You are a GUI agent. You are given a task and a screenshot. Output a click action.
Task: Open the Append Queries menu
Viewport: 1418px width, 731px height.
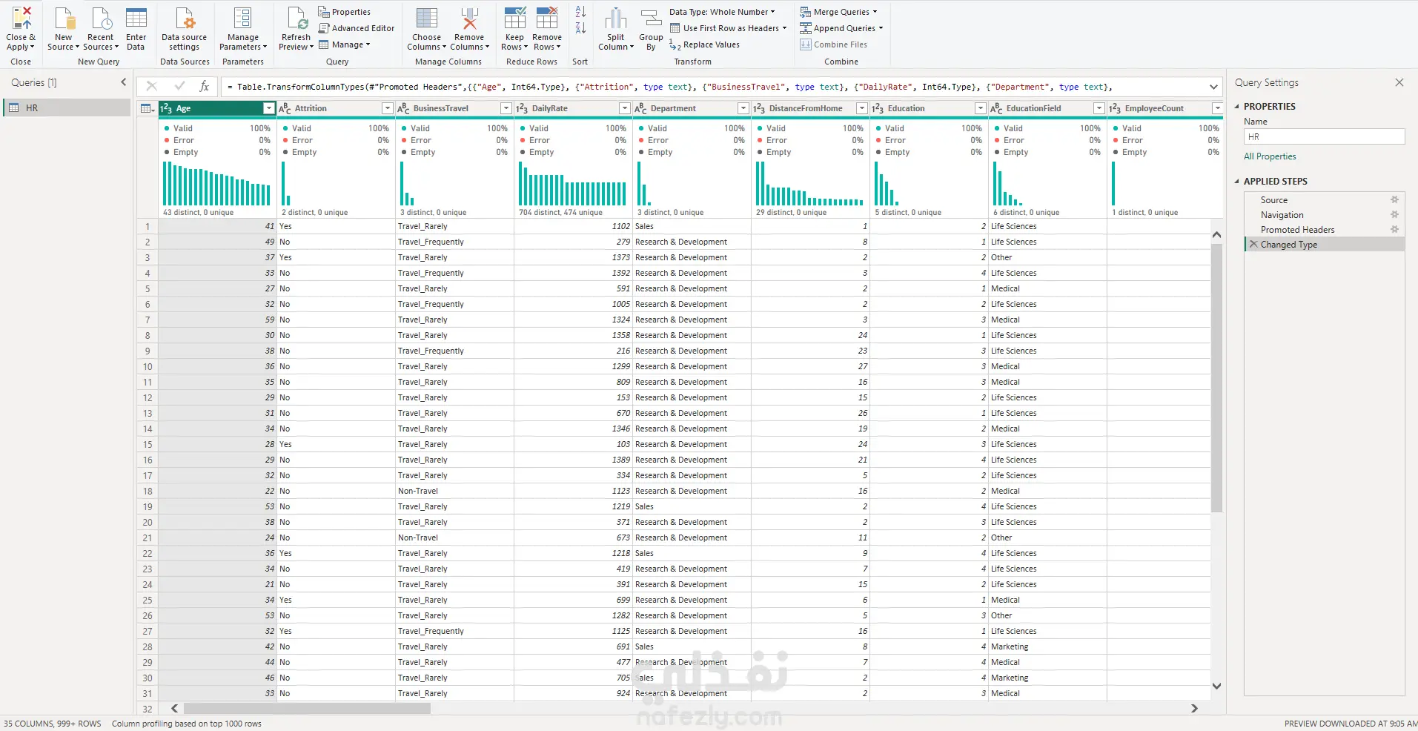[841, 28]
